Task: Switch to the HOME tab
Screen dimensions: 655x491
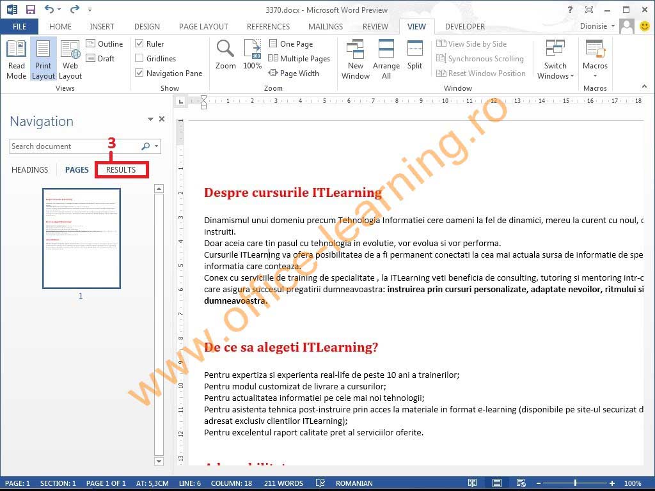Action: (x=60, y=27)
